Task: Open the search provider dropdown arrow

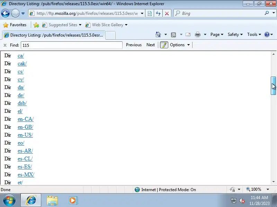Action: pyautogui.click(x=274, y=13)
